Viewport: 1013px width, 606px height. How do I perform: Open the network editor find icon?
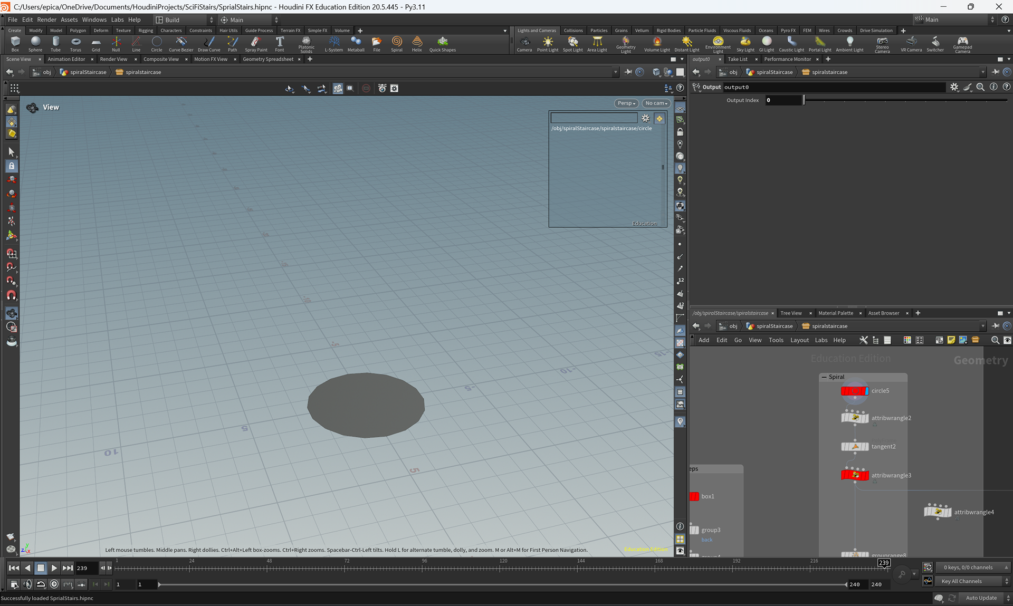point(995,340)
